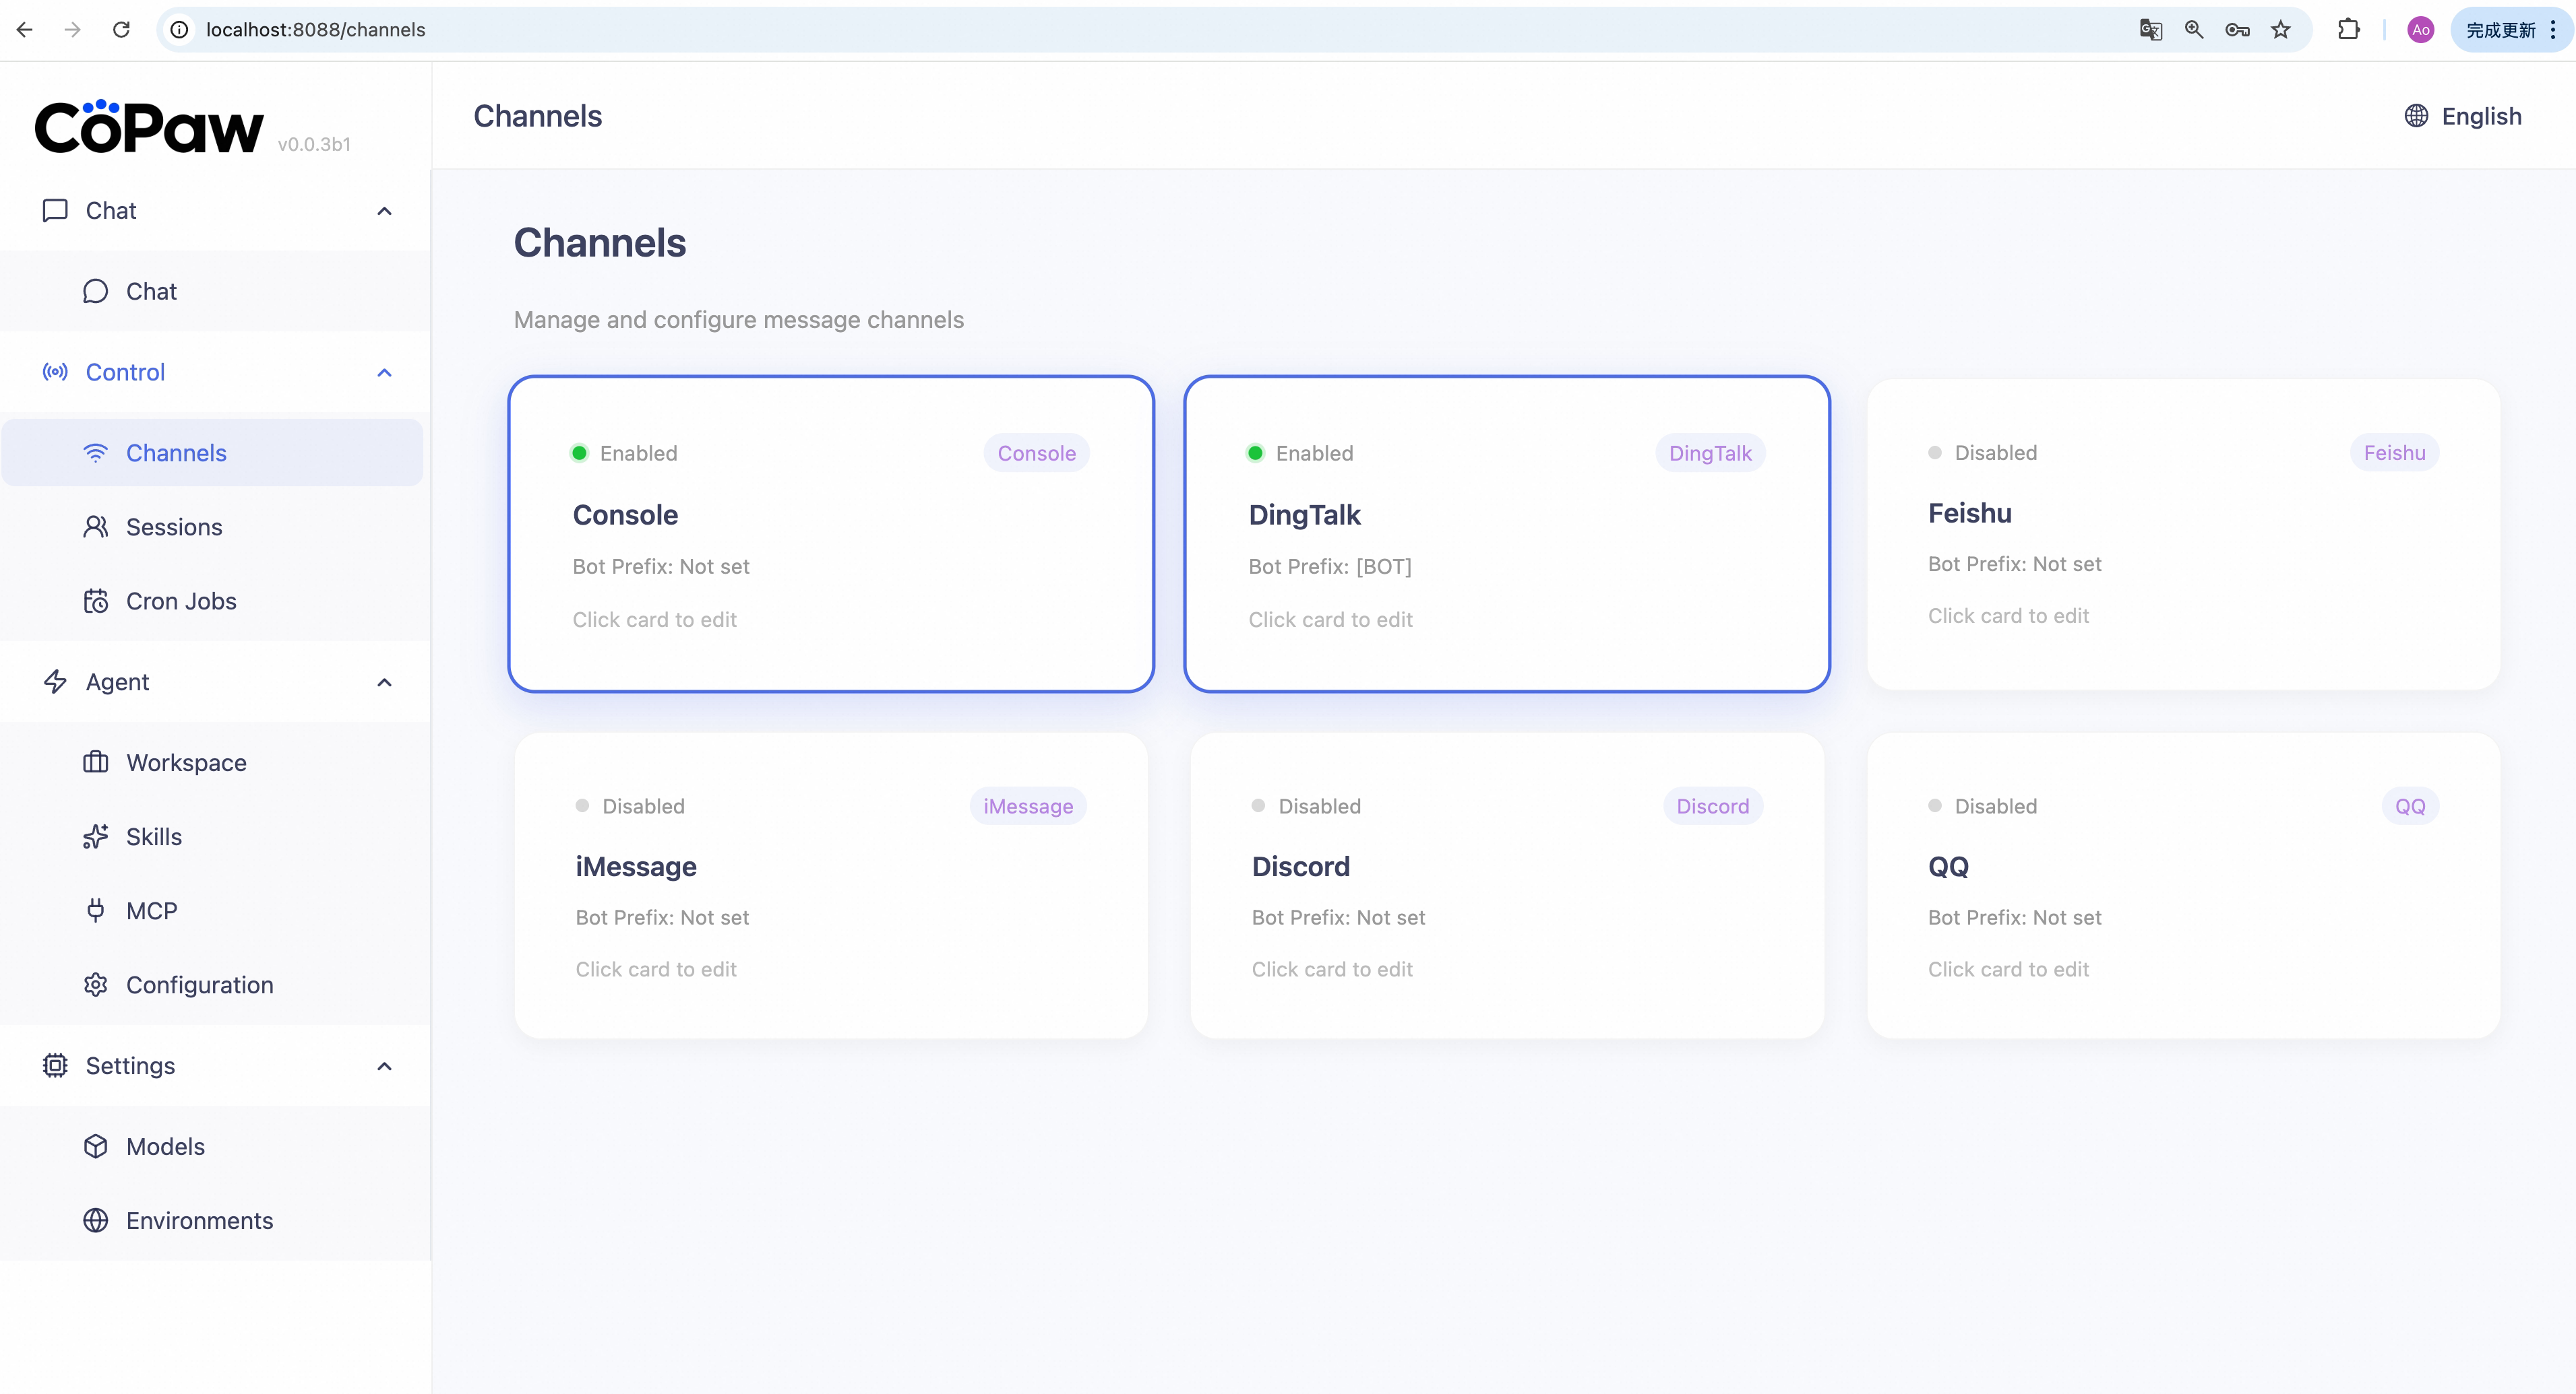This screenshot has height=1394, width=2576.
Task: Open the Chat submenu item
Action: [151, 291]
